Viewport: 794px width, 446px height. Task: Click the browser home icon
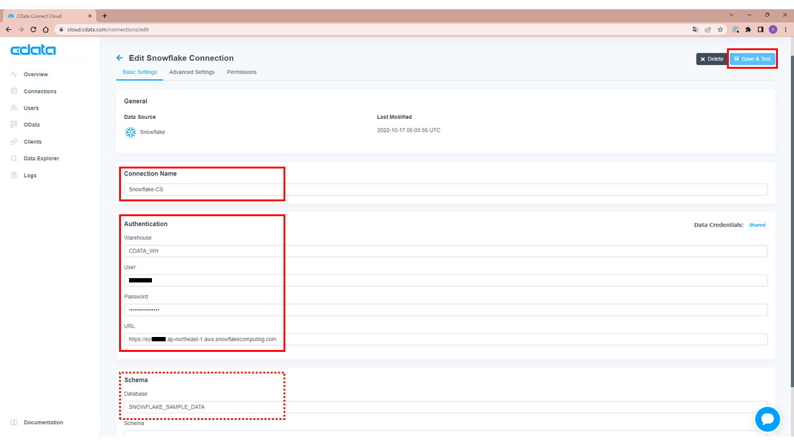(46, 29)
